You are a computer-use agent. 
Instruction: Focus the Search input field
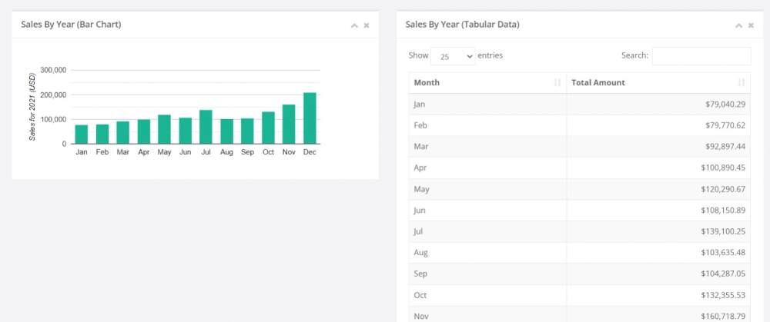point(701,56)
